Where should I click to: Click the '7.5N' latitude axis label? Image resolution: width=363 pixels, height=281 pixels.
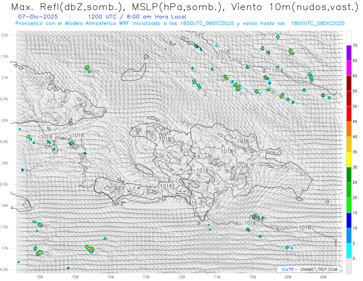4,227
